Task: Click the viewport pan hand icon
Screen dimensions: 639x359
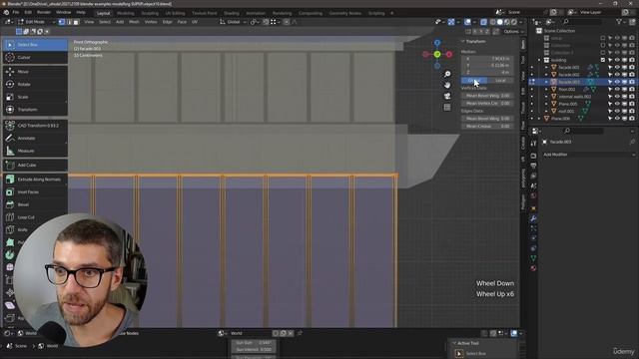Action: point(447,85)
